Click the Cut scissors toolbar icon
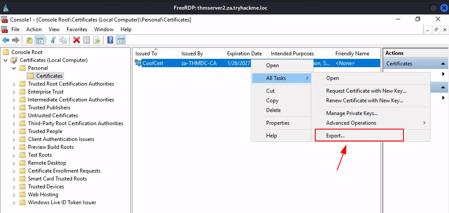This screenshot has height=213, width=449. (53, 40)
